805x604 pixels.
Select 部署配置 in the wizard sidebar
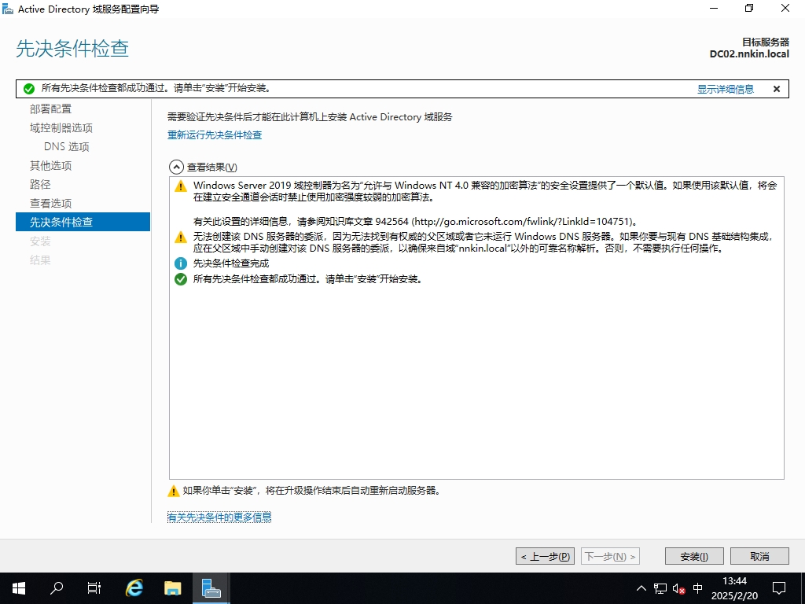(x=50, y=109)
